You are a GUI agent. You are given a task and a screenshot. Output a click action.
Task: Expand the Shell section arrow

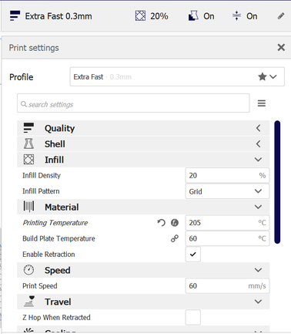[258, 144]
